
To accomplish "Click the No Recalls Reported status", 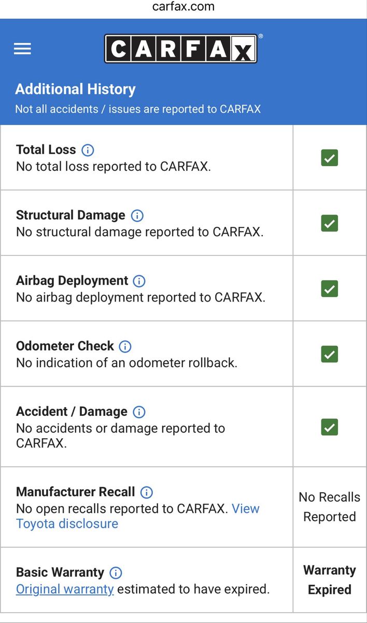I will 330,507.
